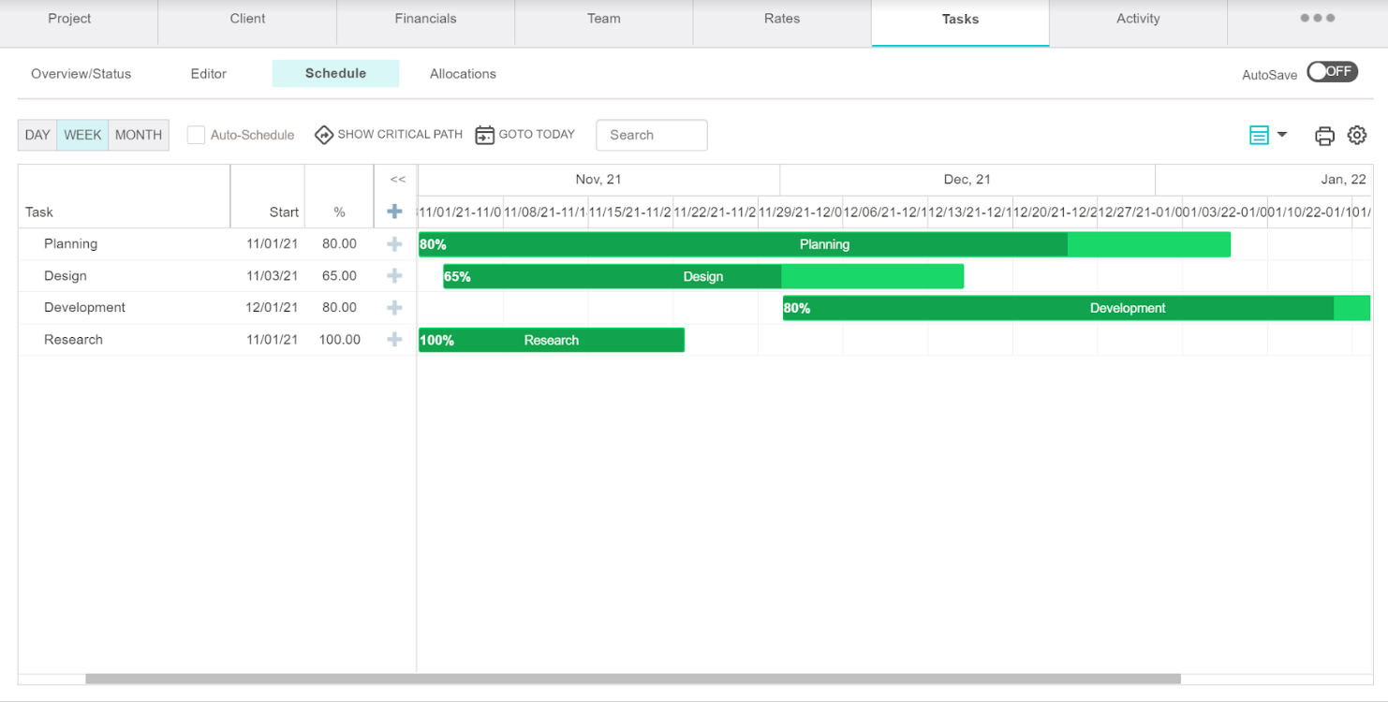The image size is (1388, 702).
Task: Open the print icon in the toolbar
Action: coord(1324,136)
